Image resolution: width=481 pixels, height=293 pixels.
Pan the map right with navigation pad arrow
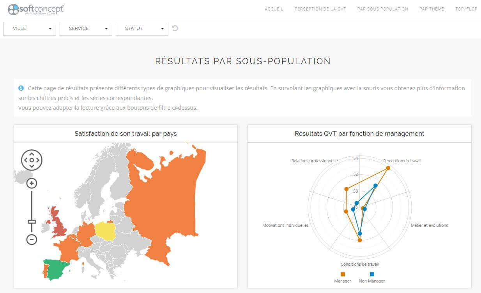tap(38, 160)
